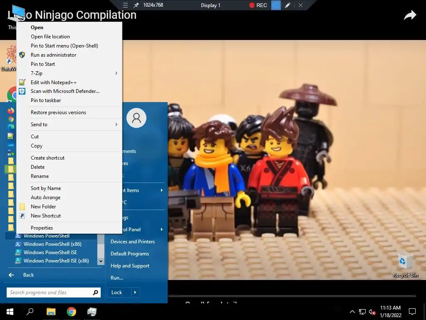Choose New Shortcut

[69, 215]
